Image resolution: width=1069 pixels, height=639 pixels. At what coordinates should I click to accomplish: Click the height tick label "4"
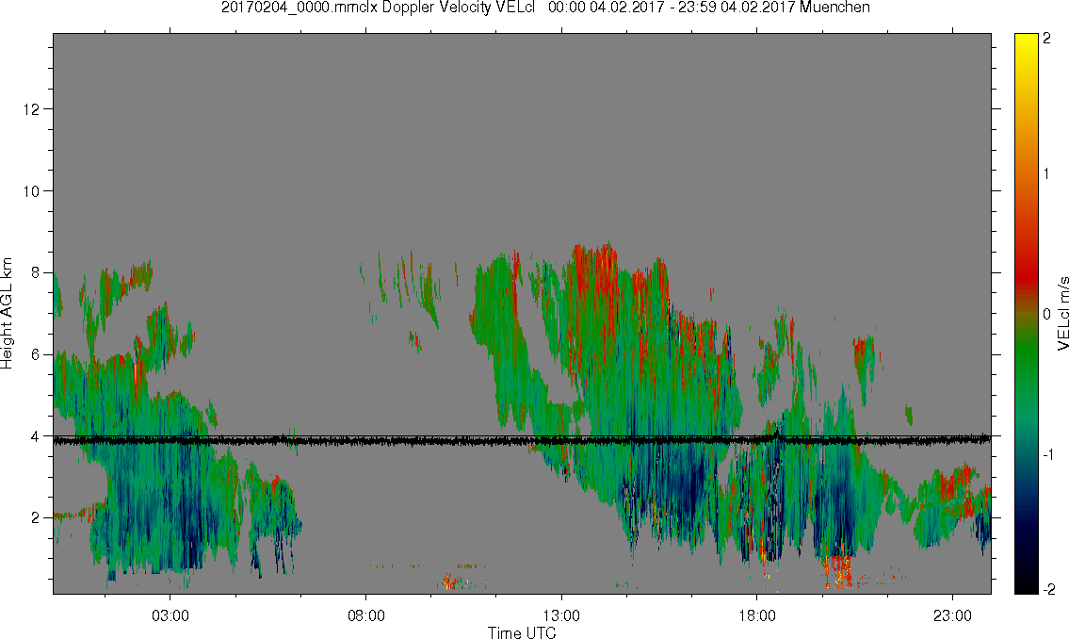click(36, 436)
